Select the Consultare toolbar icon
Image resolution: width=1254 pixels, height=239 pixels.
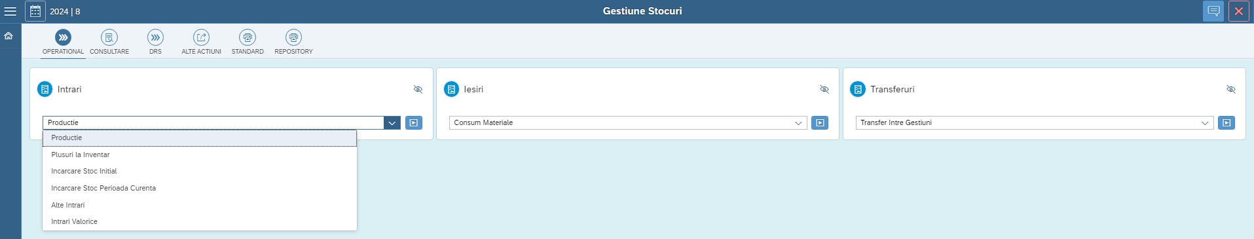109,37
